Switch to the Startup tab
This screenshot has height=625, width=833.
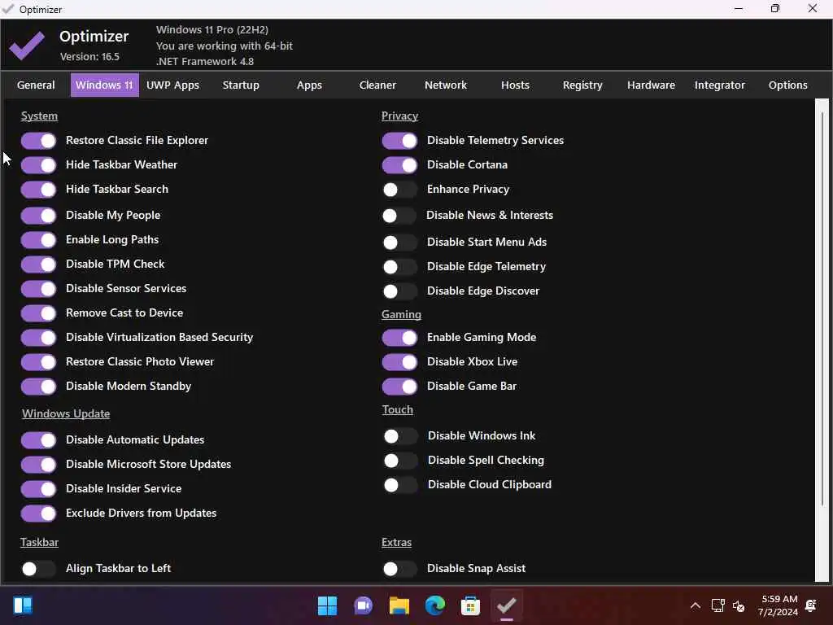click(241, 85)
